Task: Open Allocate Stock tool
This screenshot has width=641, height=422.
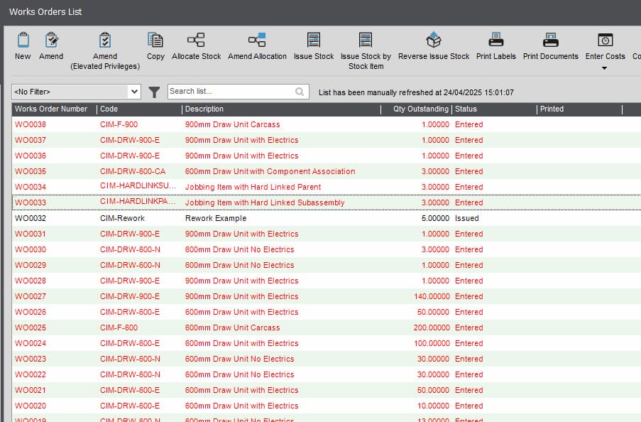Action: tap(196, 40)
